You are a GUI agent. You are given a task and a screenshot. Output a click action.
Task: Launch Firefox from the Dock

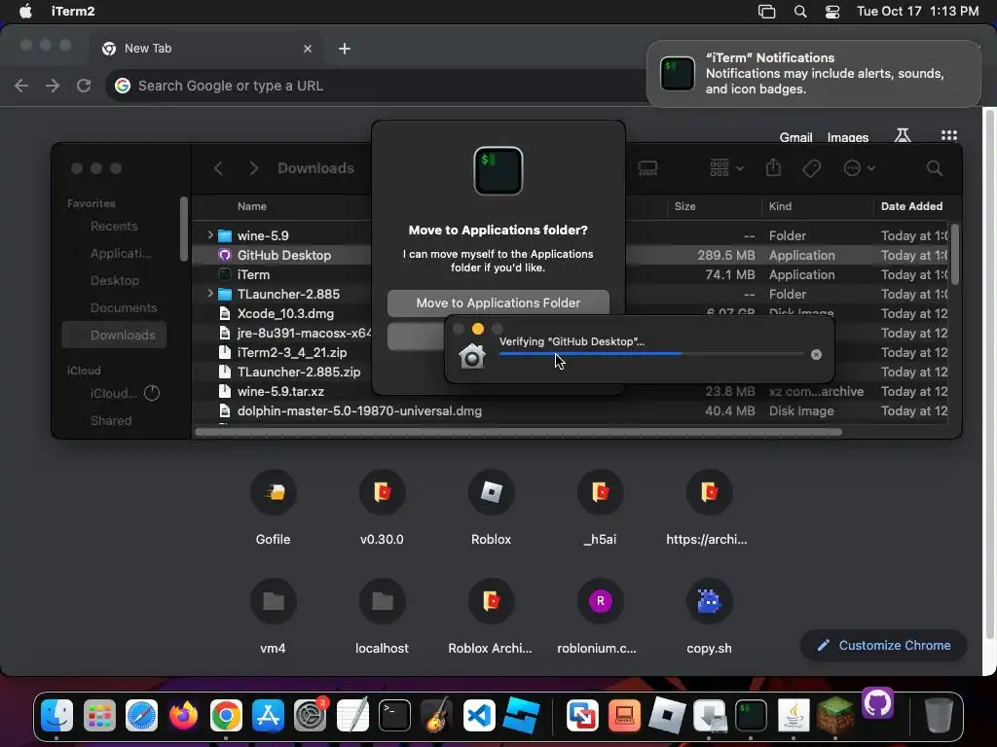184,716
